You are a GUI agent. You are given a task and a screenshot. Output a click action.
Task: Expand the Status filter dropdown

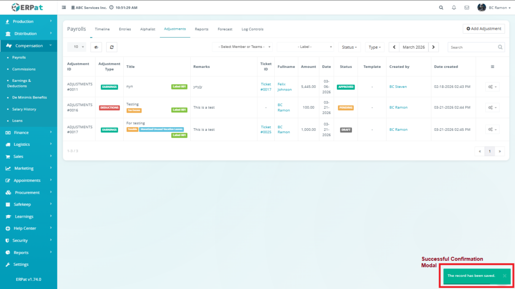point(350,47)
